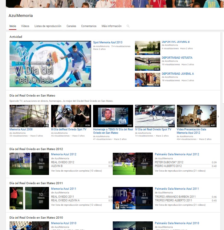Click the Memoria Azul 2012 playlist thumbnail with 10 vídeos
This screenshot has width=224, height=230.
coord(29,164)
